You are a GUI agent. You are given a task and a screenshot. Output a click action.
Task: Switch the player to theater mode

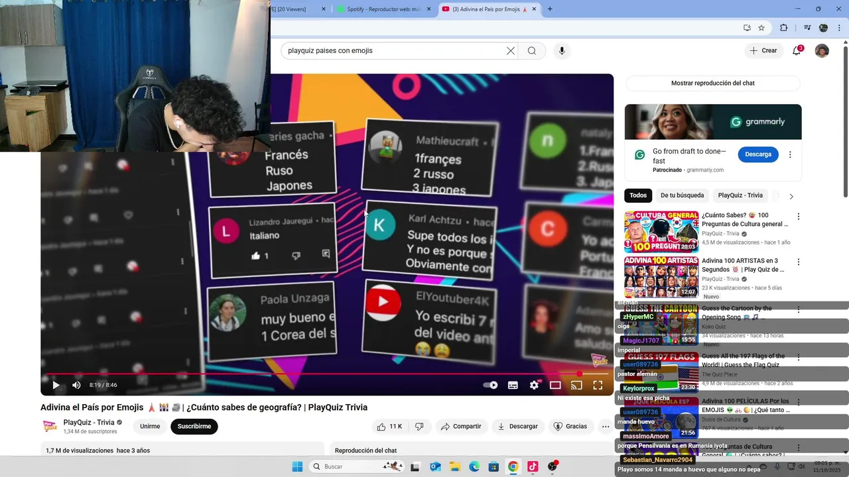click(555, 385)
